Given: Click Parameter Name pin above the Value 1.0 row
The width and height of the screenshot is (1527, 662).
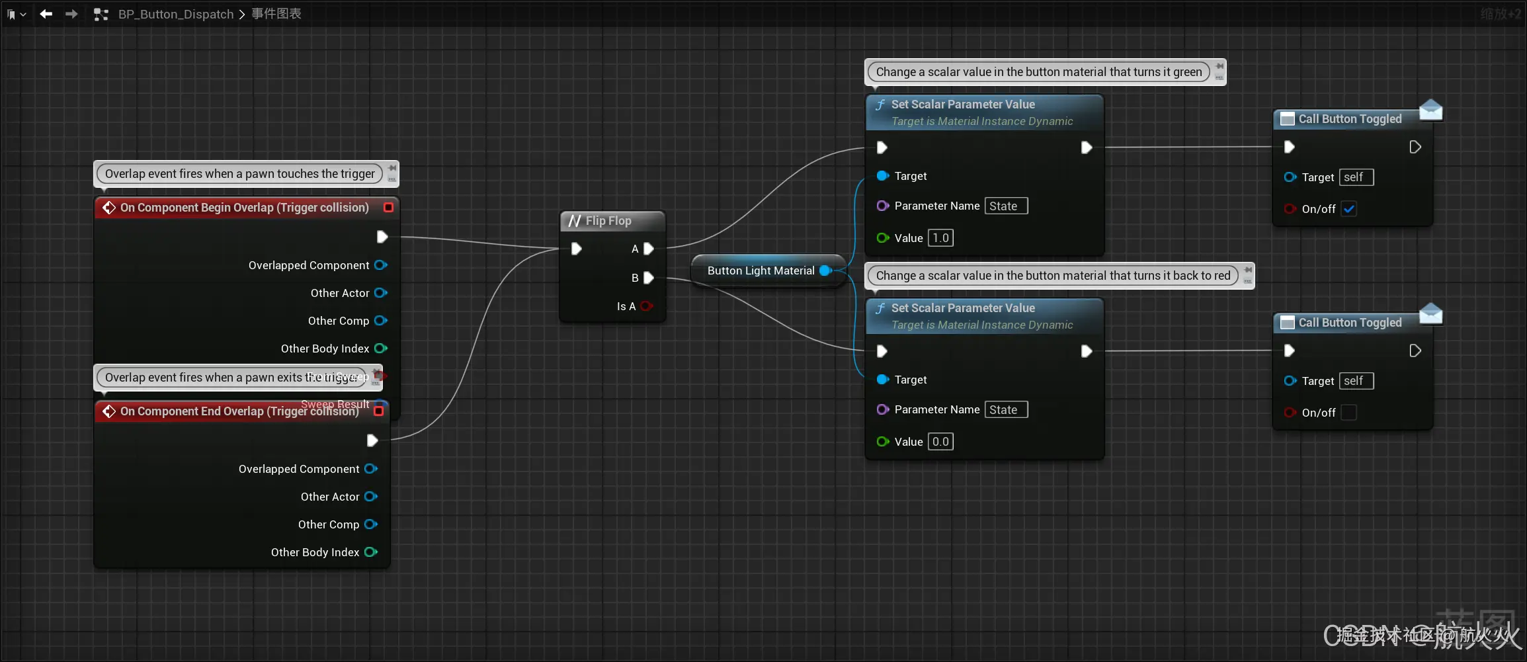Looking at the screenshot, I should point(883,206).
